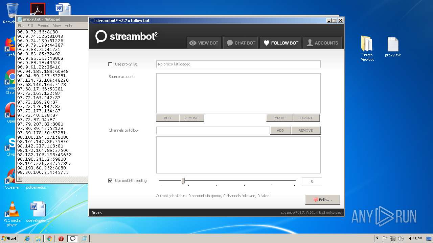433x243 pixels.
Task: Open the Action Center flag icon
Action: coord(385,238)
